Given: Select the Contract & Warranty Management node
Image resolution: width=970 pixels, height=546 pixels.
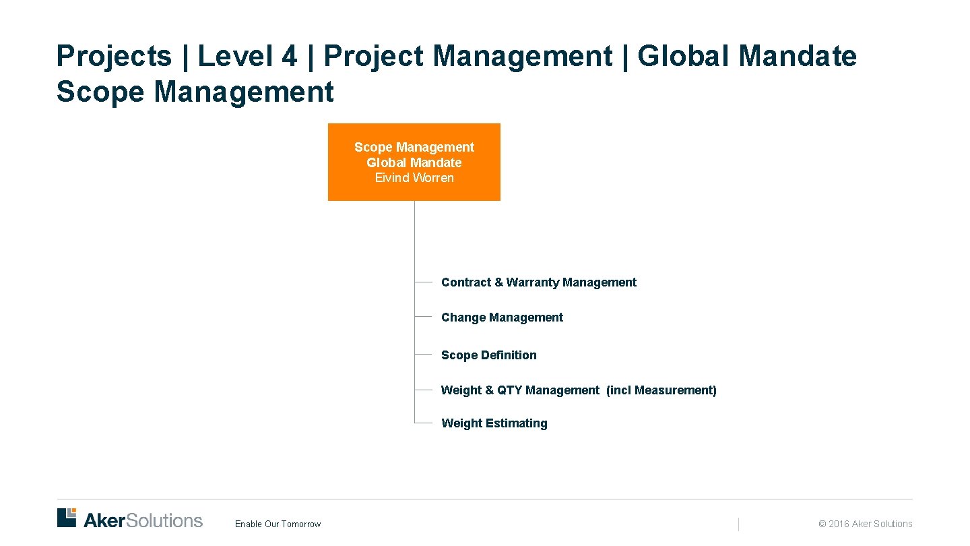Looking at the screenshot, I should [x=539, y=282].
